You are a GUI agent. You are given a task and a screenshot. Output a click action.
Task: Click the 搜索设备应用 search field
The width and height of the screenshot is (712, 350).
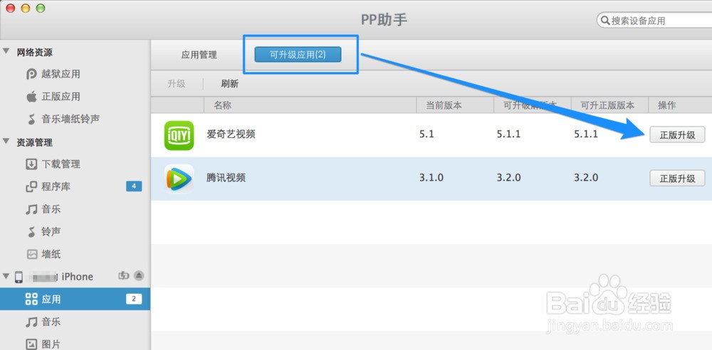[654, 21]
